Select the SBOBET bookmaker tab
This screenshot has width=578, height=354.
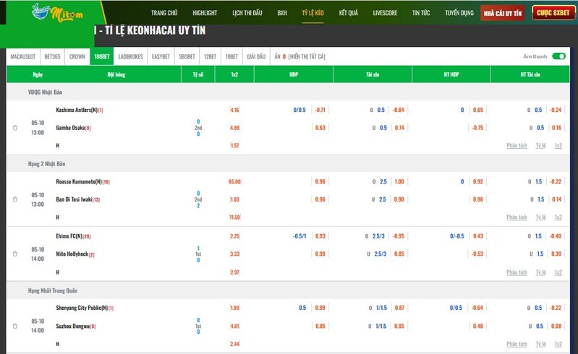pyautogui.click(x=187, y=56)
